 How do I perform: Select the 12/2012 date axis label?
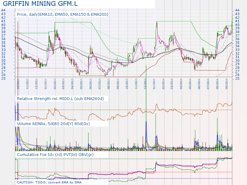coord(36,84)
